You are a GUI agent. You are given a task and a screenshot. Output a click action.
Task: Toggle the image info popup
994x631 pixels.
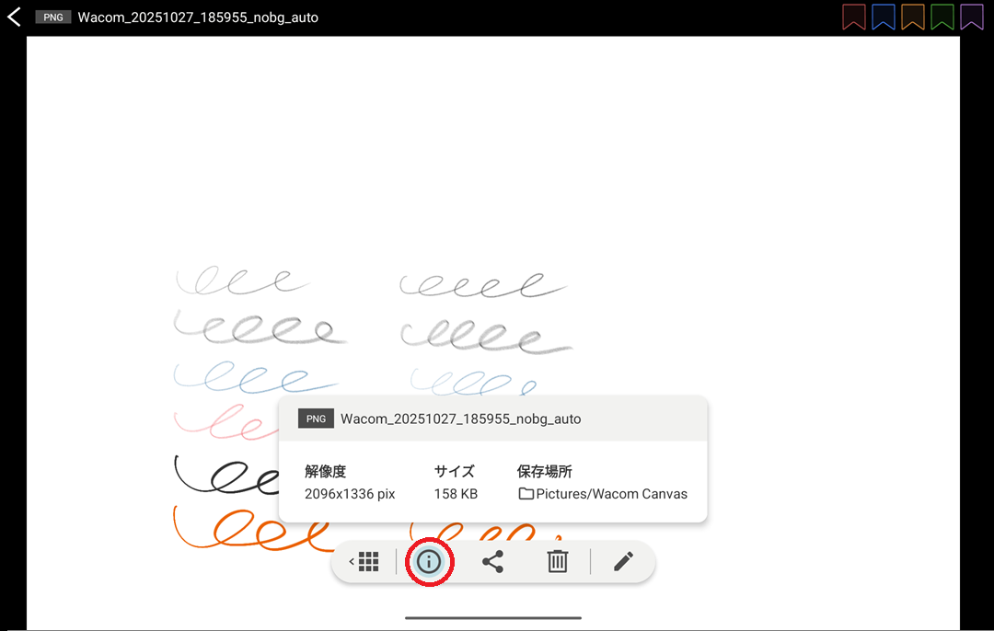click(x=429, y=561)
